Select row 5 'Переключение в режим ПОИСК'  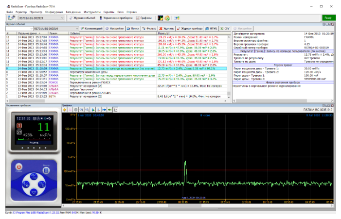[x=116, y=83]
